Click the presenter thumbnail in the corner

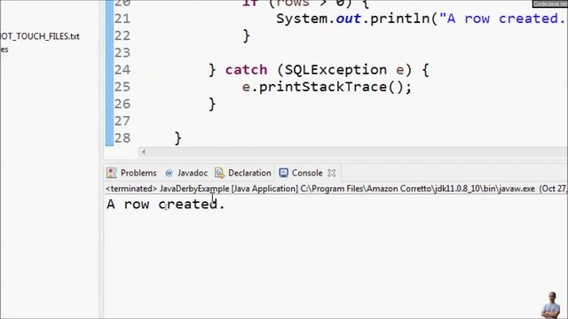pyautogui.click(x=551, y=305)
